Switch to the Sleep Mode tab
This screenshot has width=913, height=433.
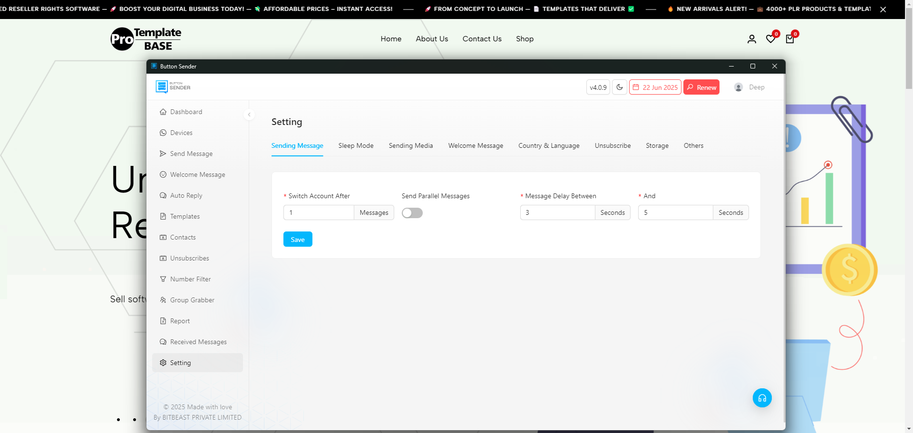click(356, 145)
